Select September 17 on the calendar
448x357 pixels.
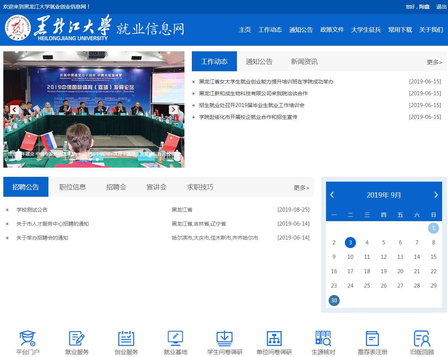point(350,271)
